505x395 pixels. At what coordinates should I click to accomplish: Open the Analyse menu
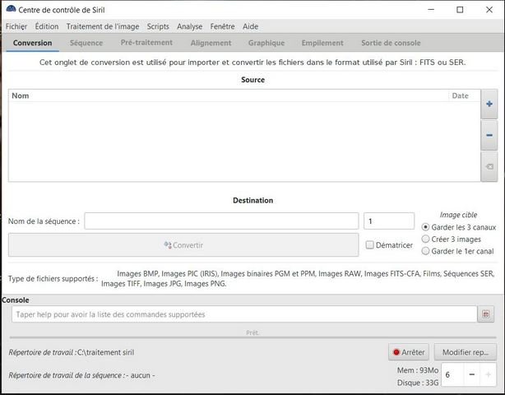(x=190, y=26)
